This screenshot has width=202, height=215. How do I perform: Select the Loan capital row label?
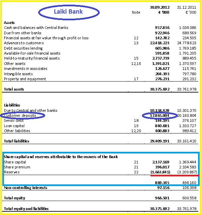pyautogui.click(x=14, y=126)
